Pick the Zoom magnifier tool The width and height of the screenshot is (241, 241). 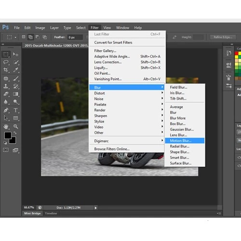tap(16, 127)
